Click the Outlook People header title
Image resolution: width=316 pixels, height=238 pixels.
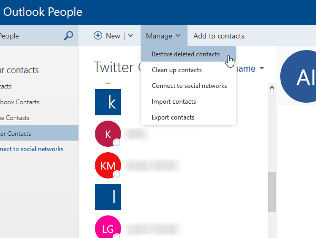coord(43,12)
